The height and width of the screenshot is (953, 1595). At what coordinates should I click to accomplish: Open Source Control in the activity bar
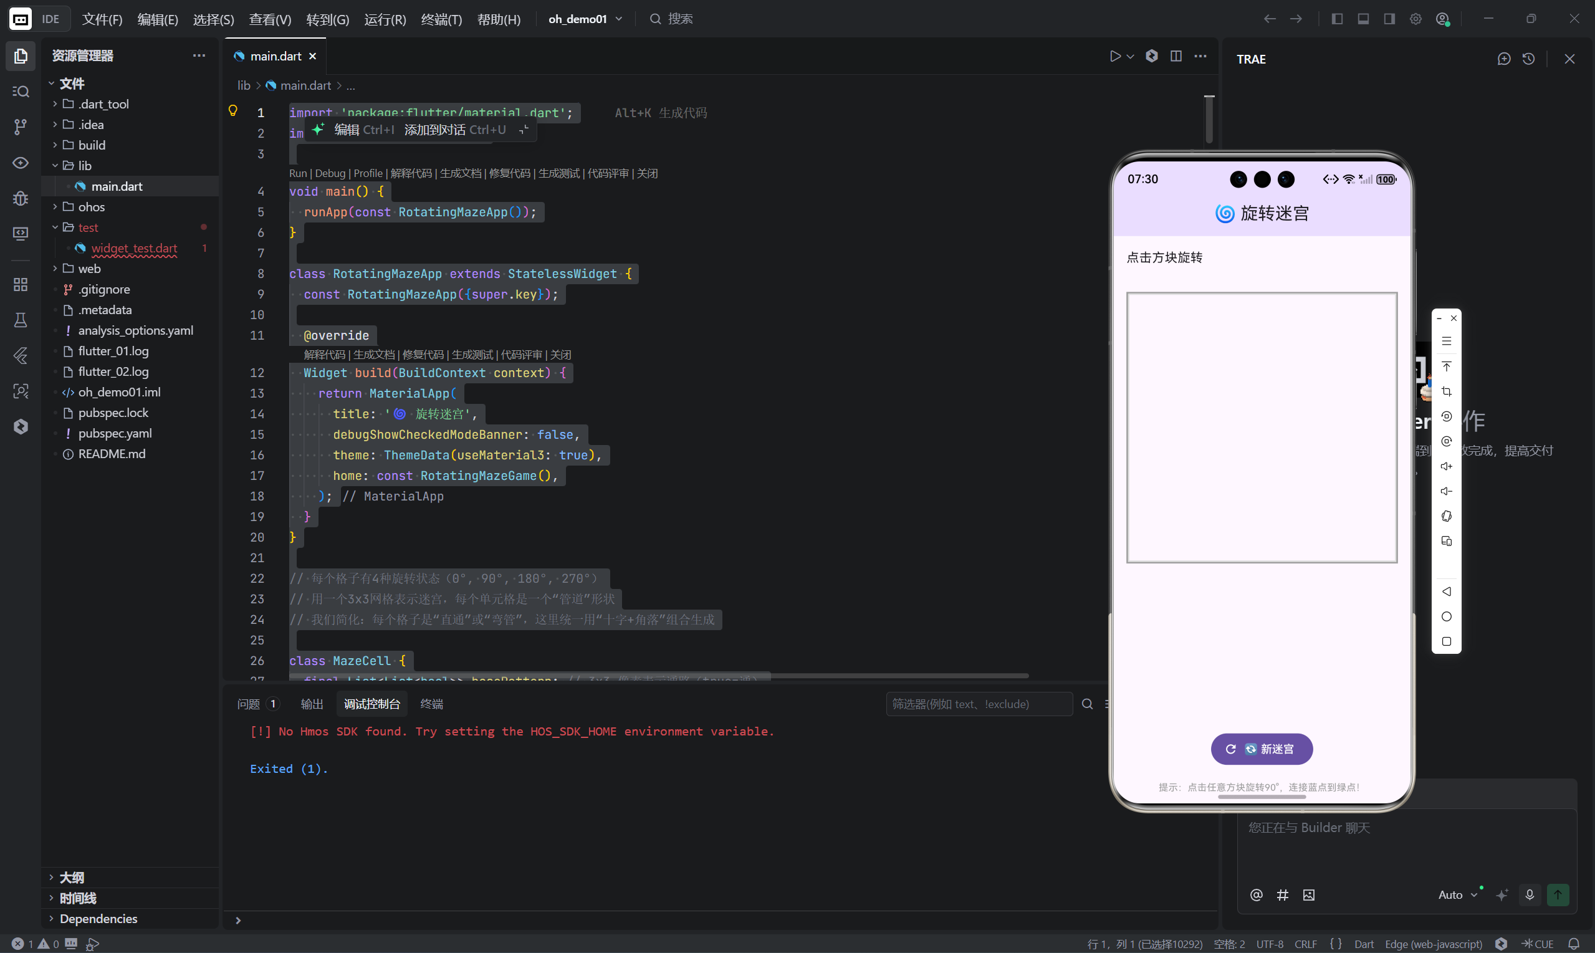coord(21,127)
